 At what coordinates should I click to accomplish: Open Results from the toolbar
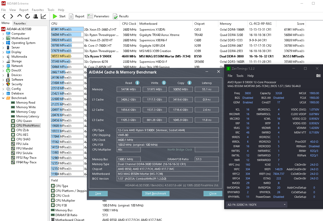(121, 16)
